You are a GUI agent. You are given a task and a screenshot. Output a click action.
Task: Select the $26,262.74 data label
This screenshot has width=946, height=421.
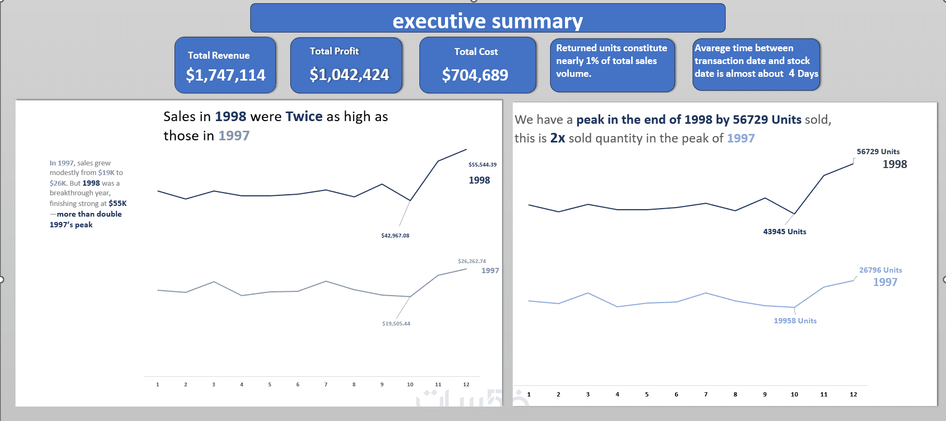pos(472,261)
